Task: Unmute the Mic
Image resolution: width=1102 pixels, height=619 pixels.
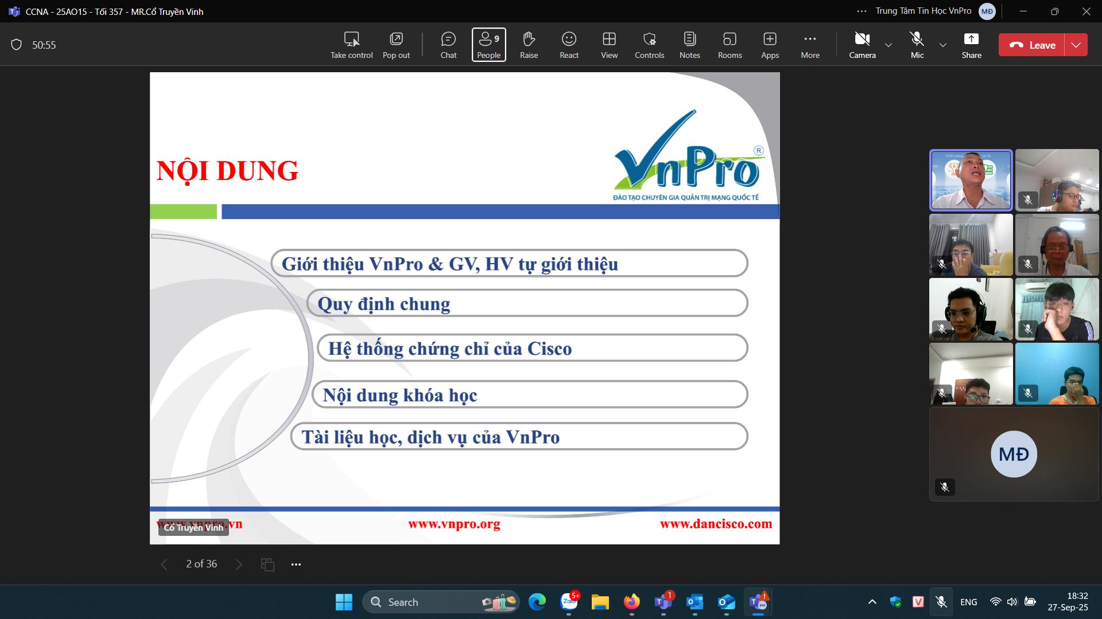Action: coord(917,45)
